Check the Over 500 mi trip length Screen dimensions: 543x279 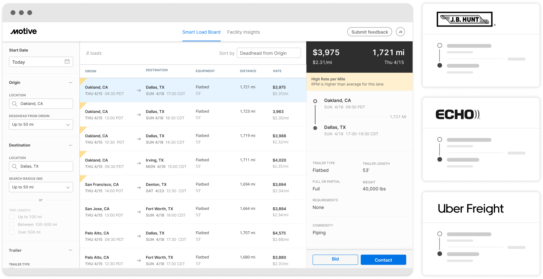[12, 232]
